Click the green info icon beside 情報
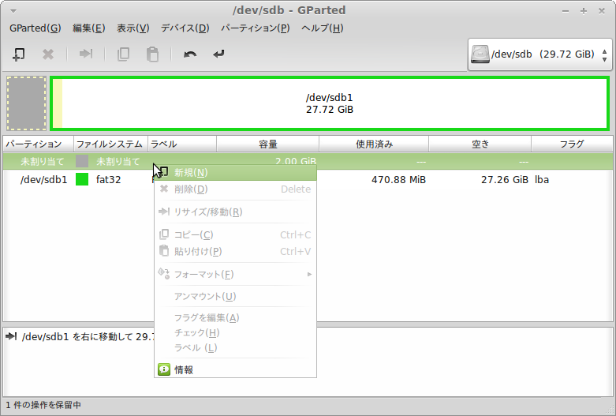616x416 pixels. pos(164,369)
